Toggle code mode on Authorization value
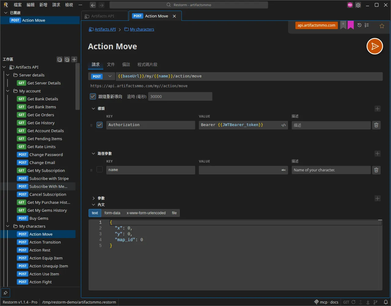The width and height of the screenshot is (391, 306). (283, 125)
